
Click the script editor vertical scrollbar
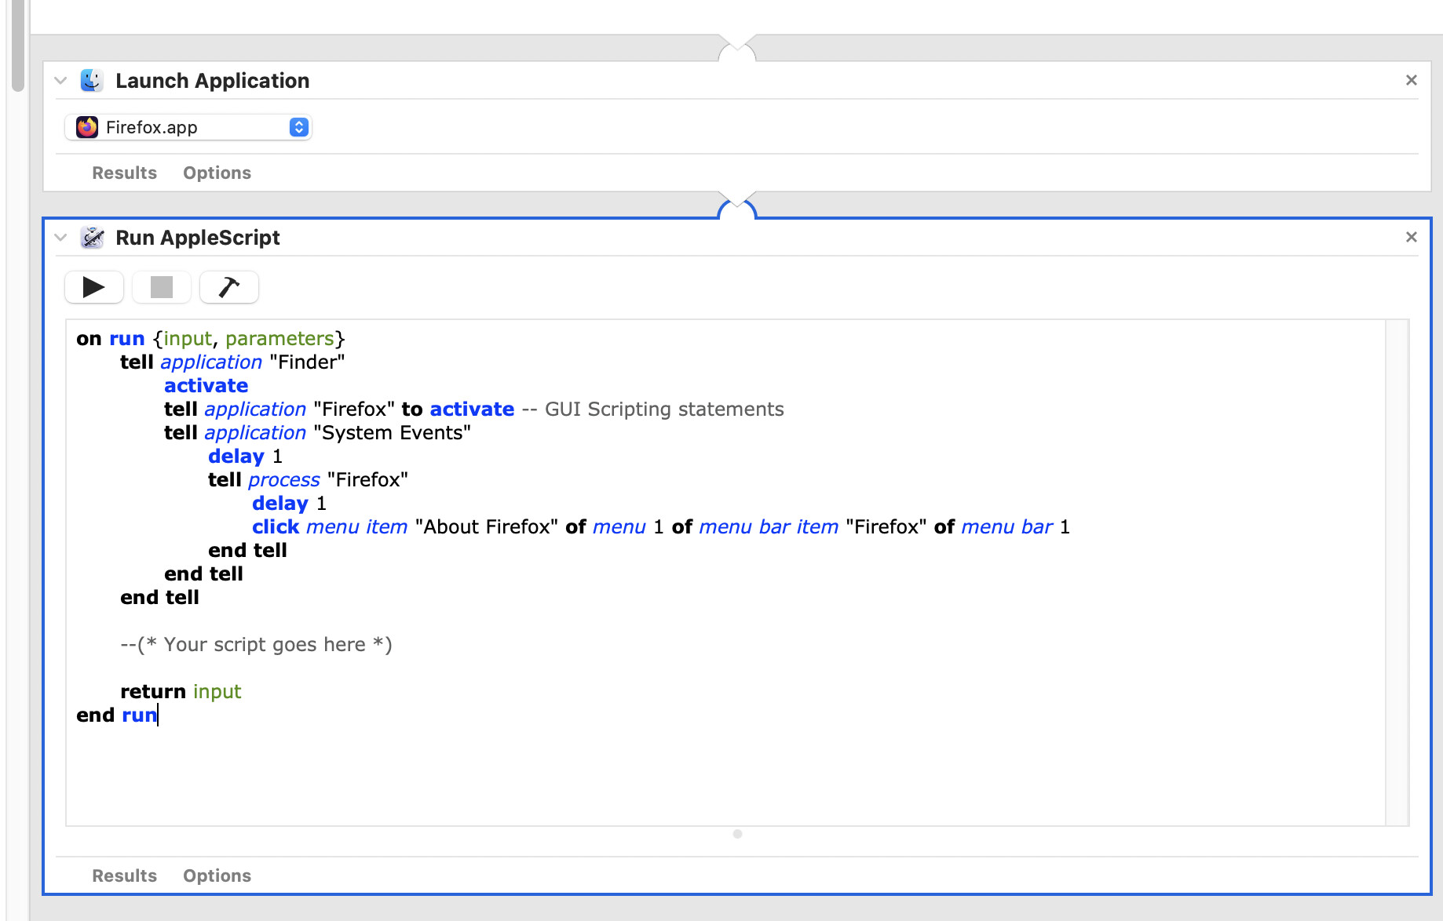[1397, 573]
